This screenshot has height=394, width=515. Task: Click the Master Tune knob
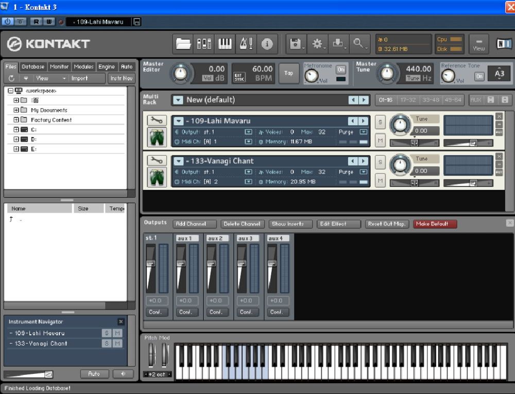pyautogui.click(x=387, y=74)
